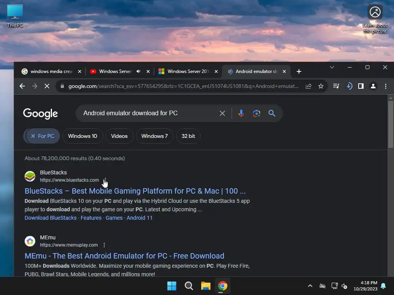
Task: Open taskbar Search
Action: point(189,286)
